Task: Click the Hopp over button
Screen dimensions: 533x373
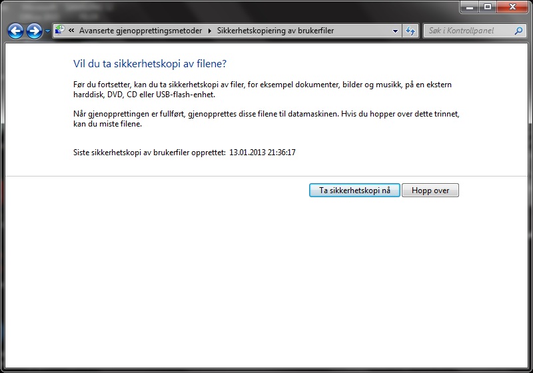Action: [430, 190]
